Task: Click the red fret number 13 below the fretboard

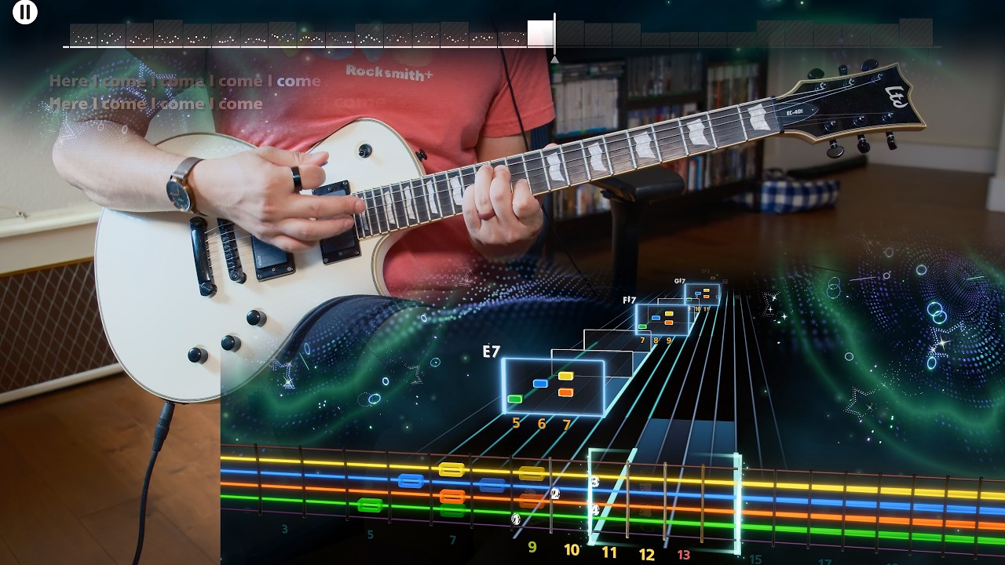Action: click(x=684, y=555)
